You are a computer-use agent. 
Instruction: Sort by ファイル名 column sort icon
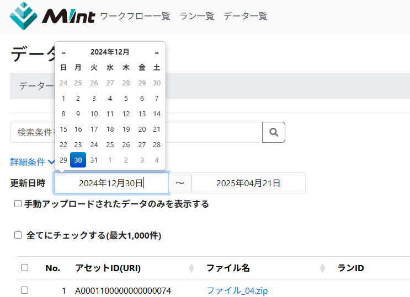click(x=323, y=268)
